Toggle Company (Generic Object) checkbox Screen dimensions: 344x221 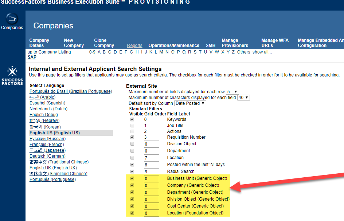pos(132,185)
